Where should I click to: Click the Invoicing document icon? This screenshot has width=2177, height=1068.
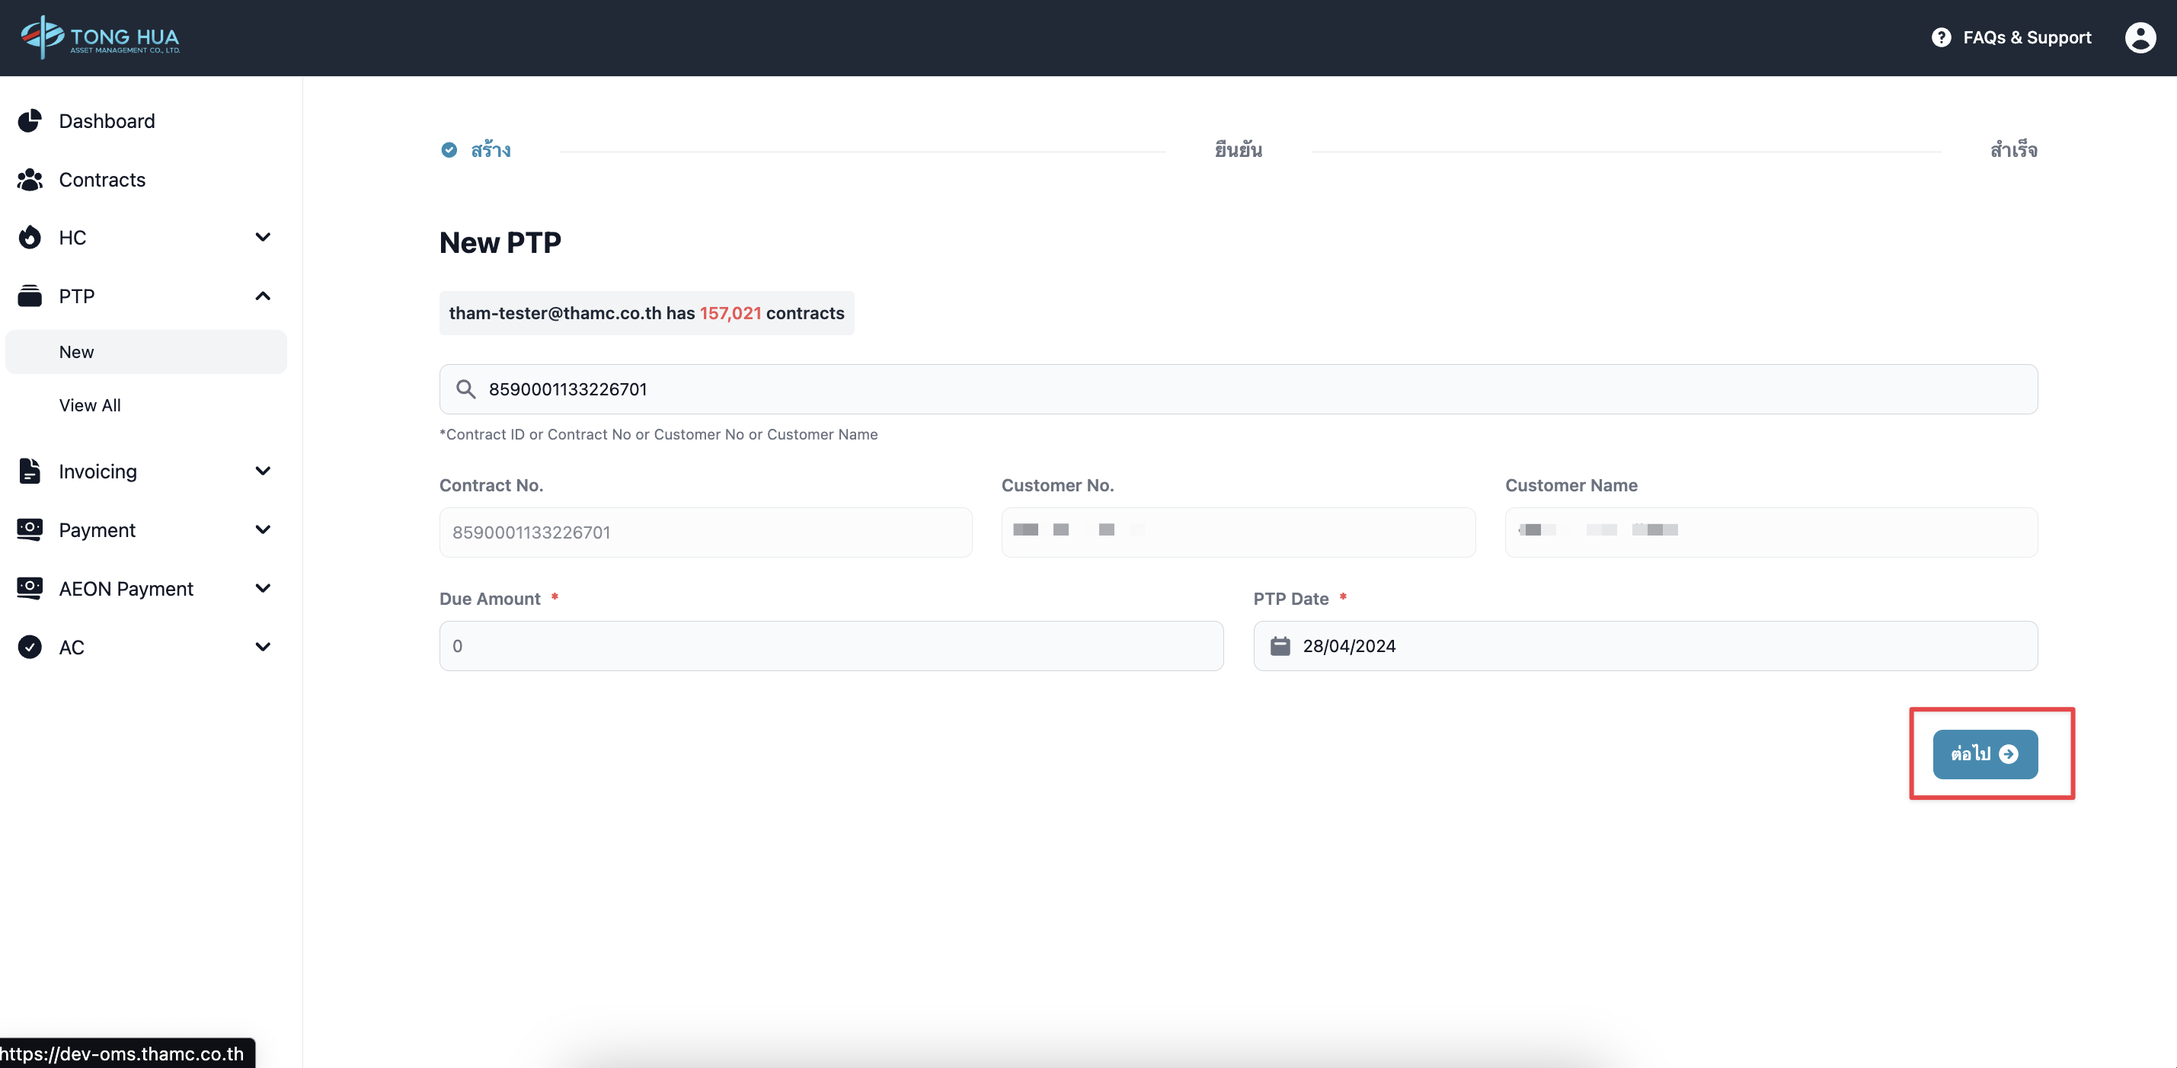(x=30, y=471)
